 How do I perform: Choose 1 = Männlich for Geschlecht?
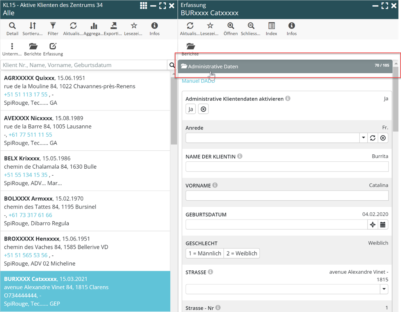pos(205,254)
